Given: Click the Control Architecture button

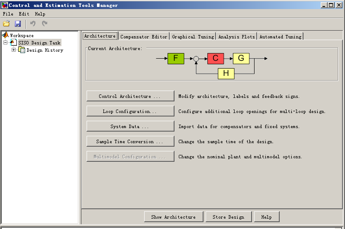Looking at the screenshot, I should click(130, 96).
